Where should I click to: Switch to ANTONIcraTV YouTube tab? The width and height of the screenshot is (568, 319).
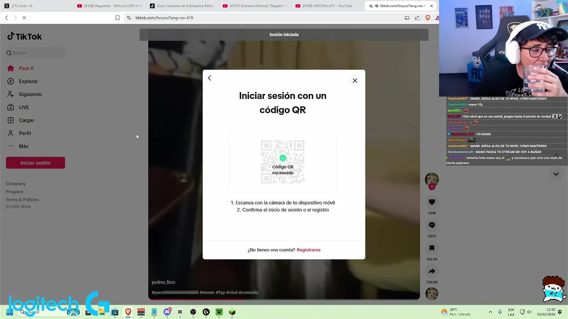327,6
